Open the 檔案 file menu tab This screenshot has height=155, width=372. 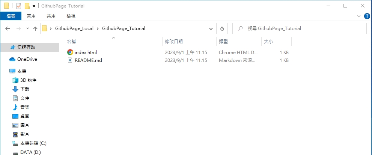(x=11, y=16)
